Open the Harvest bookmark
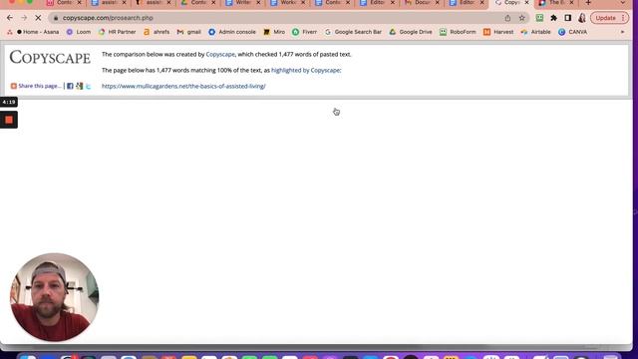This screenshot has width=638, height=359. pos(498,32)
